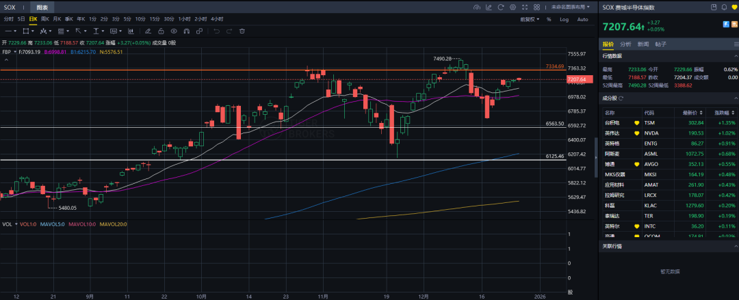Open the 前复权 adjustment dropdown
Screen dimensions: 739x300
[x=530, y=19]
